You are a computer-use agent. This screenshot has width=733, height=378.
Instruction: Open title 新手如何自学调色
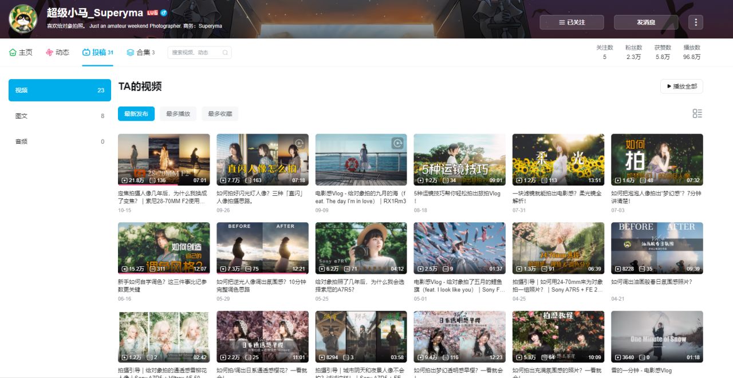[163, 285]
